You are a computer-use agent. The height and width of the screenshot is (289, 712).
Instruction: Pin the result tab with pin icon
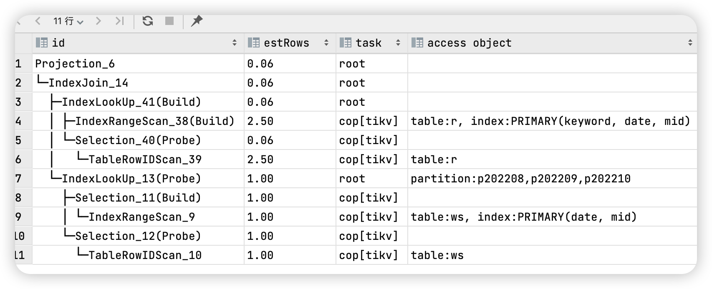click(197, 21)
